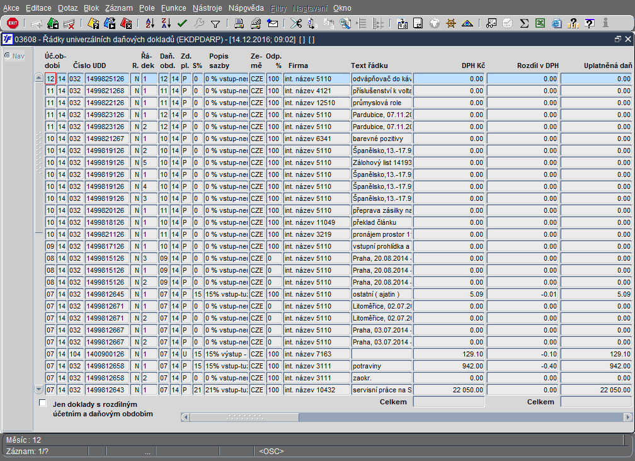Click the question mark window help icon

tap(590, 23)
